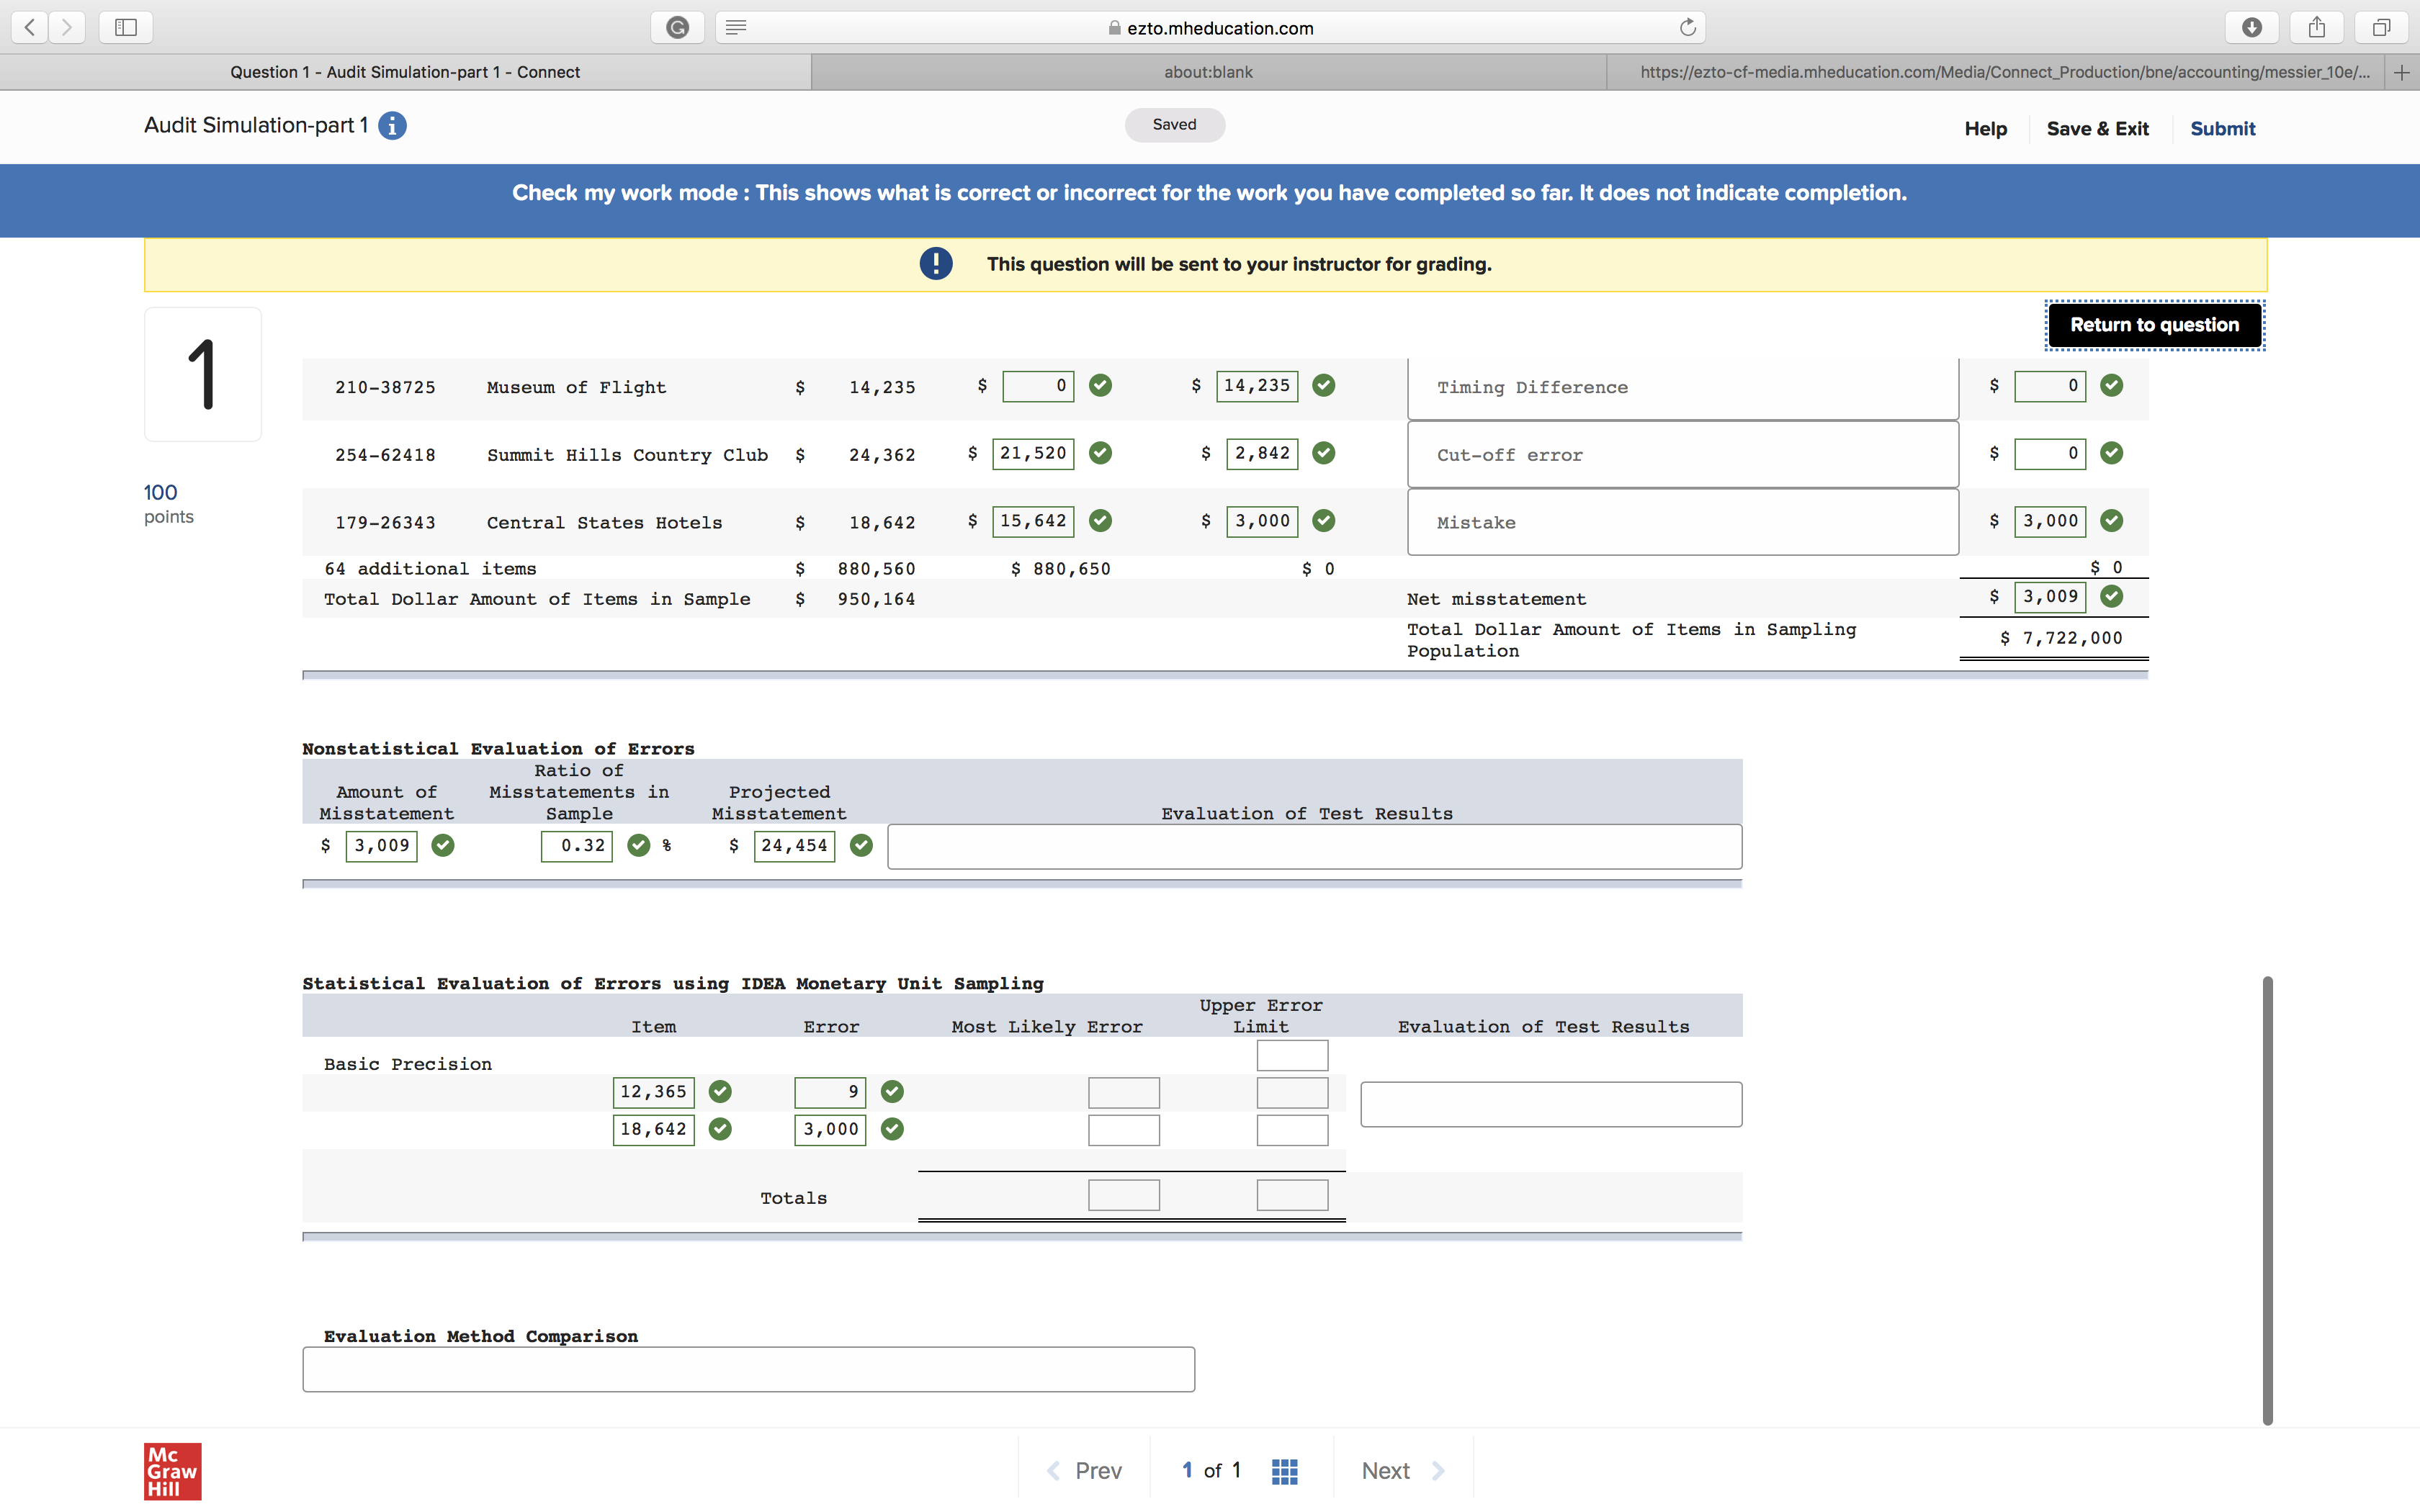Screen dimensions: 2420x1512
Task: Open the Cut-off error explanation box
Action: (x=1682, y=455)
